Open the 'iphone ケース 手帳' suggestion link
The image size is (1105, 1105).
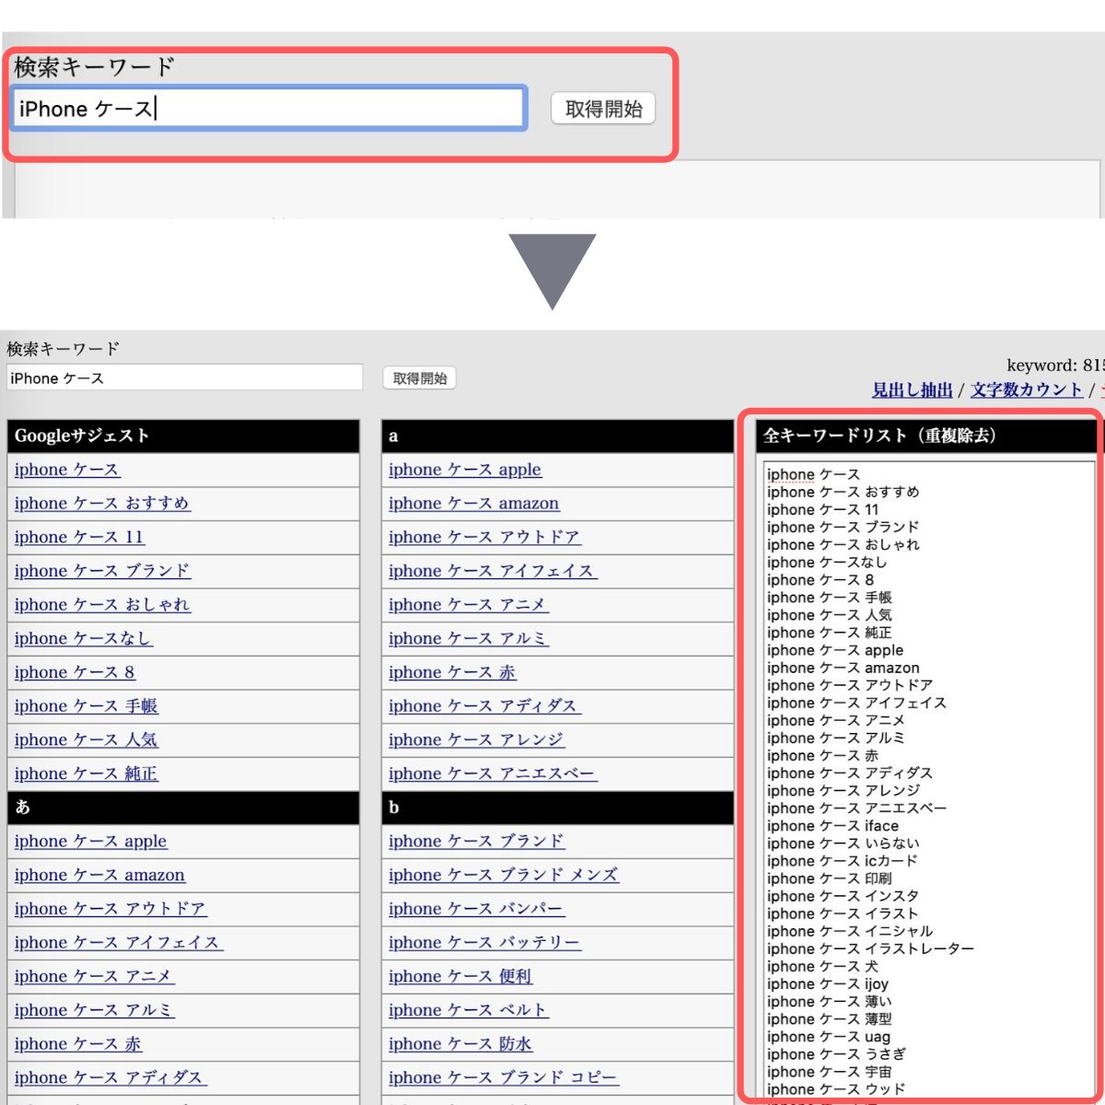[87, 706]
